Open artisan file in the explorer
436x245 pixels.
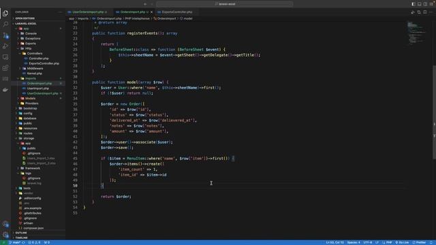28,223
